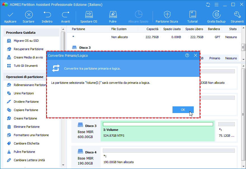
Task: Choose Eliminare Partizione operation
Action: pyautogui.click(x=27, y=127)
